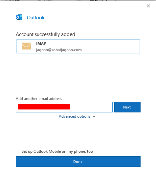This screenshot has height=176, width=156.
Task: Click the orange envelope icon
Action: click(26, 46)
